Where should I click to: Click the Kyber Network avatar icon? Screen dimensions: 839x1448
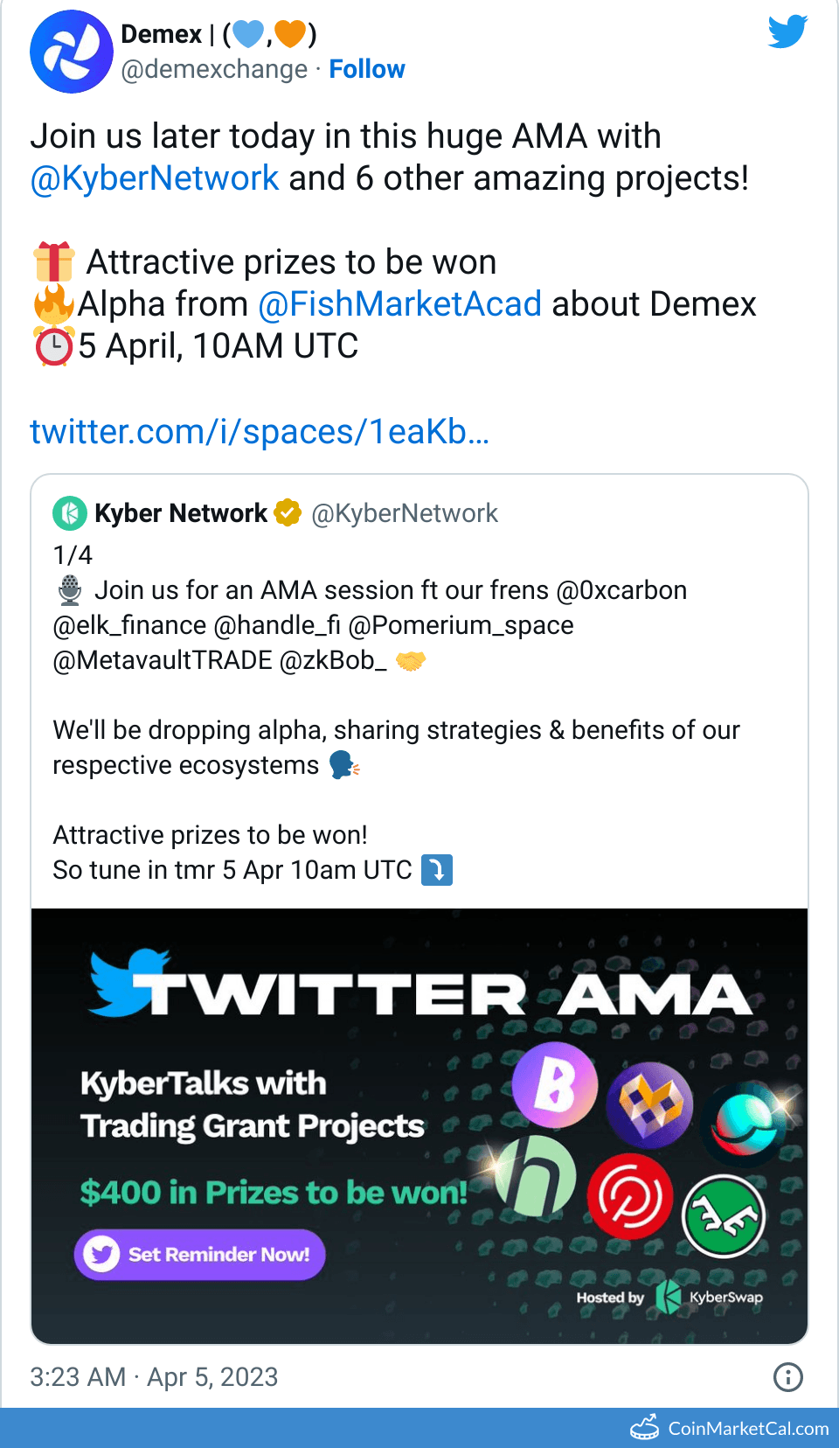point(70,513)
